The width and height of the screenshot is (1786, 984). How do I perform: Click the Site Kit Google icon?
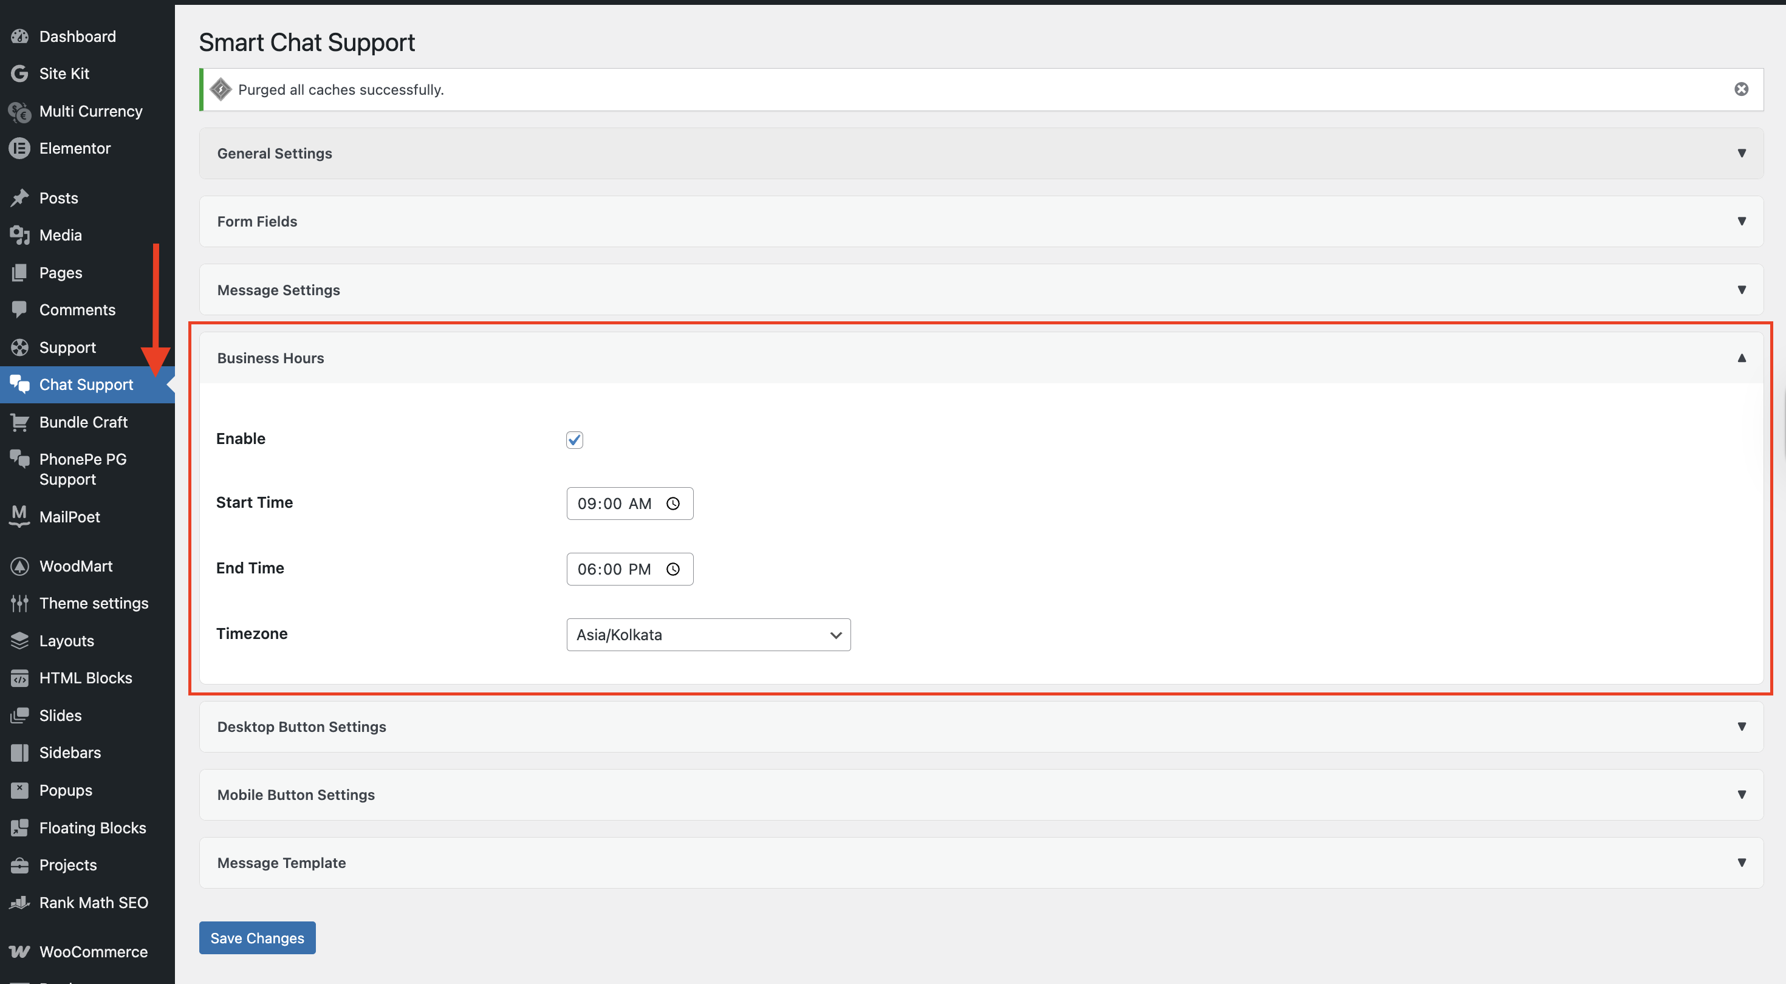tap(19, 73)
